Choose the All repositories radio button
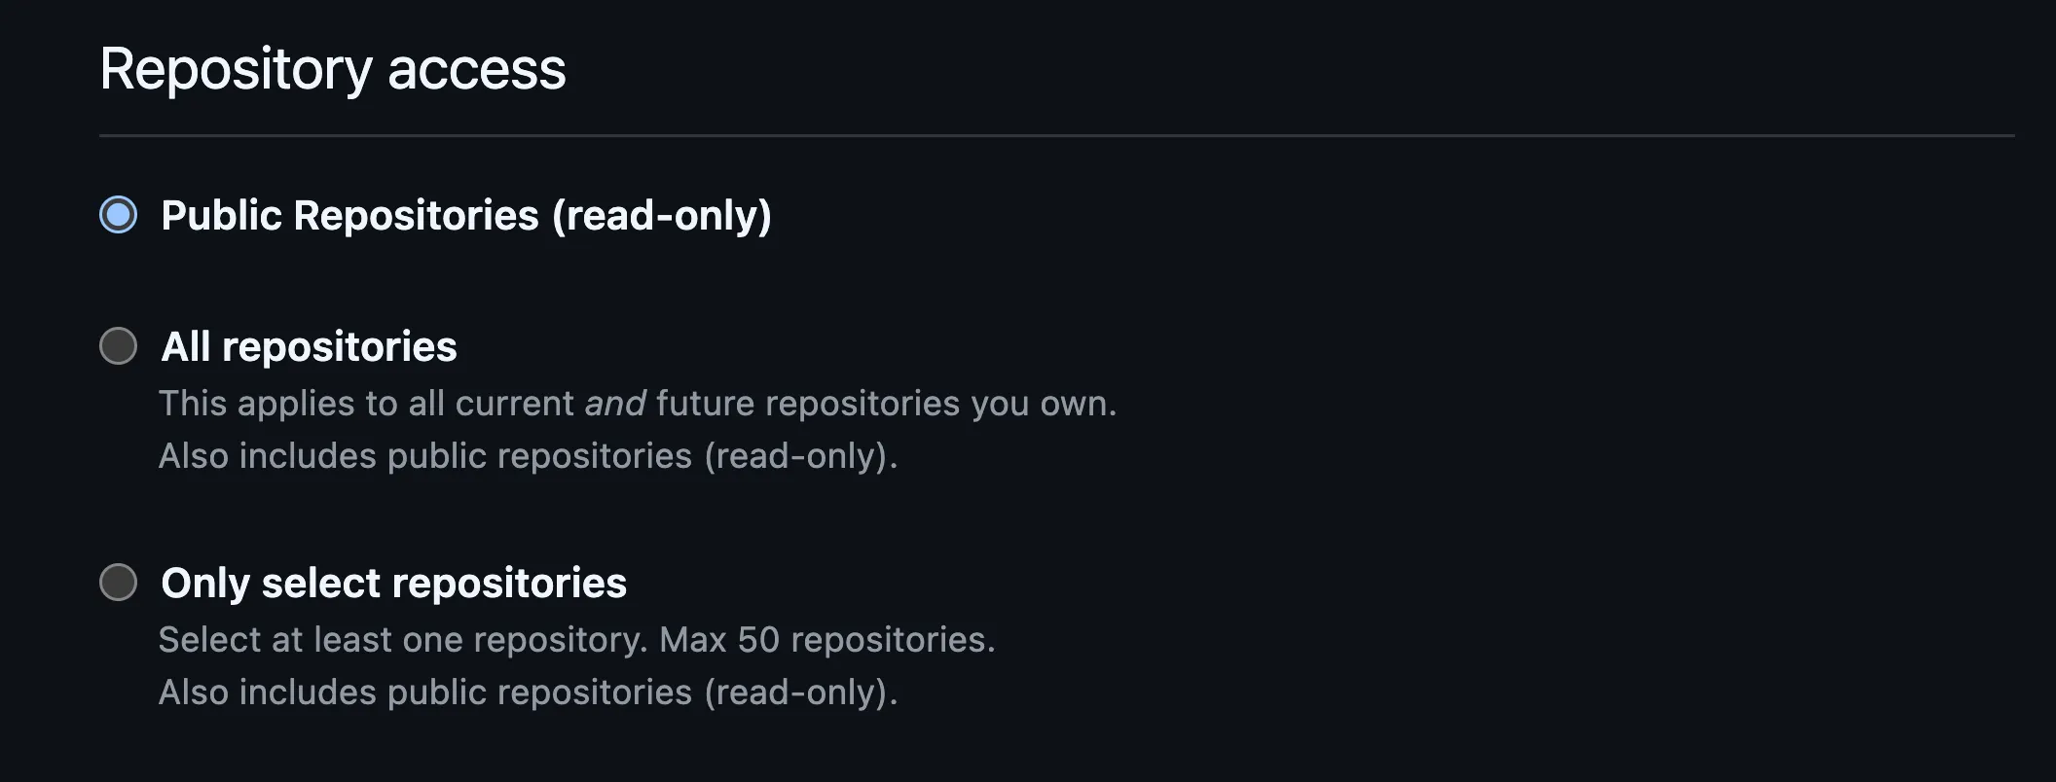This screenshot has width=2056, height=782. coord(119,346)
